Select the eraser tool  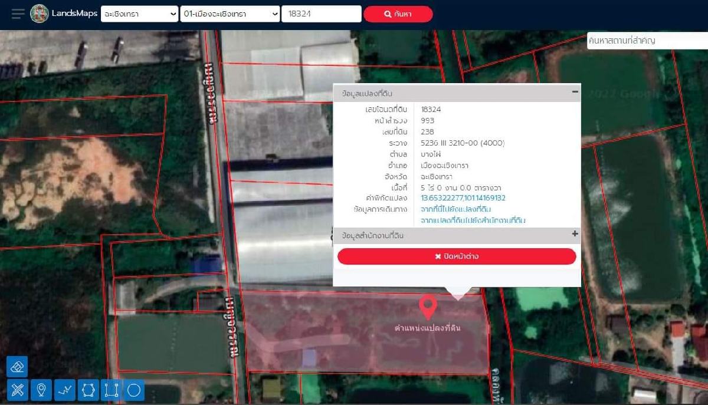(17, 367)
